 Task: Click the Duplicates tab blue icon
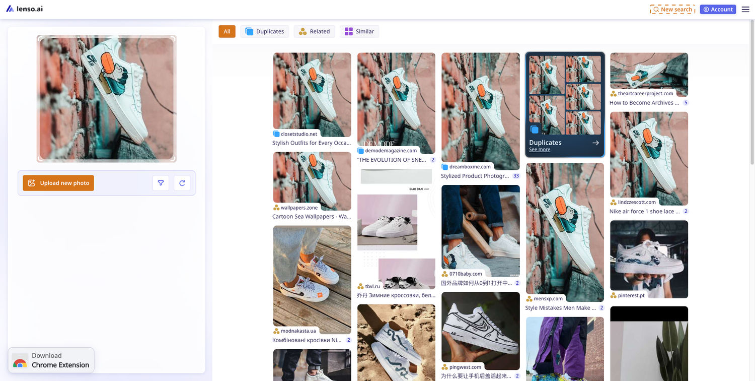click(249, 31)
